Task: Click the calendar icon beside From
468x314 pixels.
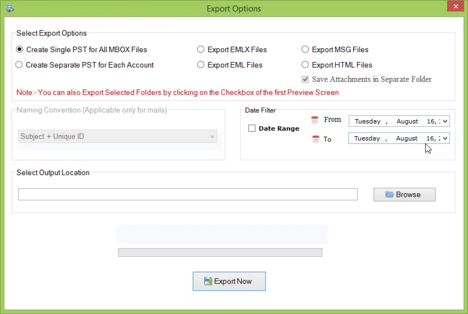Action: point(315,120)
